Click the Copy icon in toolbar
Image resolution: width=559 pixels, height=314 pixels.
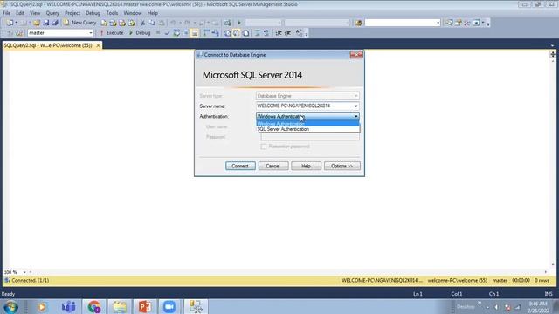coord(152,23)
